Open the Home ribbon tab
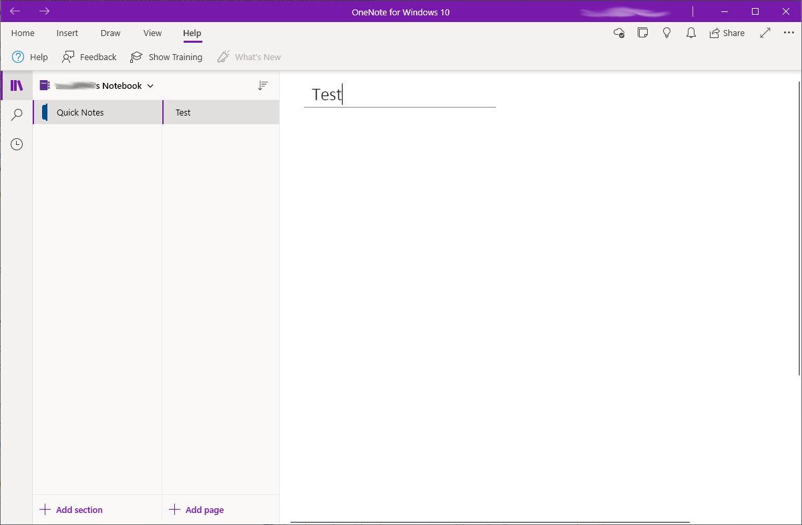 pos(23,33)
